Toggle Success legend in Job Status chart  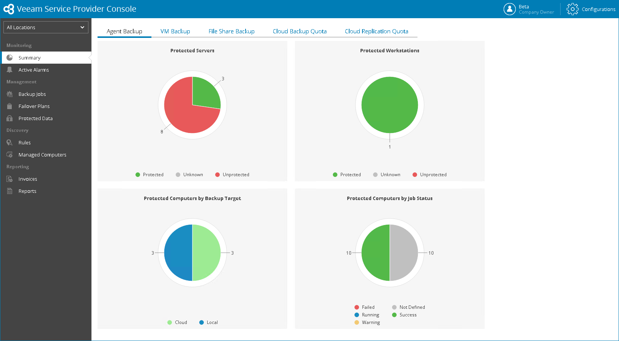[x=404, y=315]
